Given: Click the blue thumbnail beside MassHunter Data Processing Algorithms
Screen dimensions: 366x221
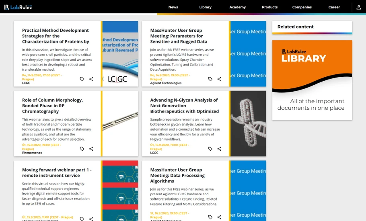Looking at the screenshot, I should click(x=249, y=191).
